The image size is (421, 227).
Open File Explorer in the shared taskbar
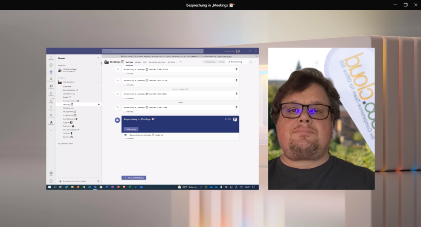click(72, 187)
